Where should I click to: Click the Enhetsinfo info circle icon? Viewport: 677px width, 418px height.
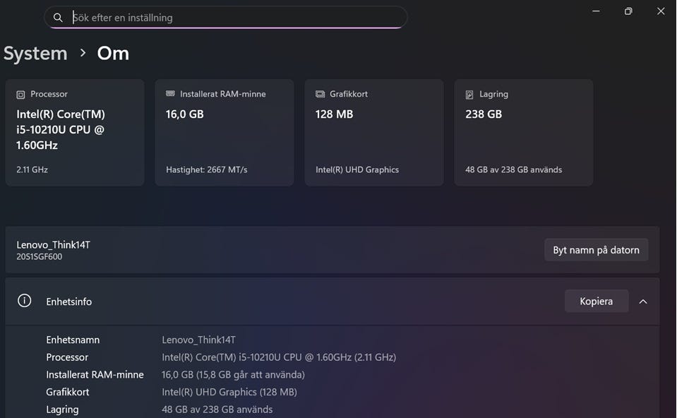[x=24, y=301]
